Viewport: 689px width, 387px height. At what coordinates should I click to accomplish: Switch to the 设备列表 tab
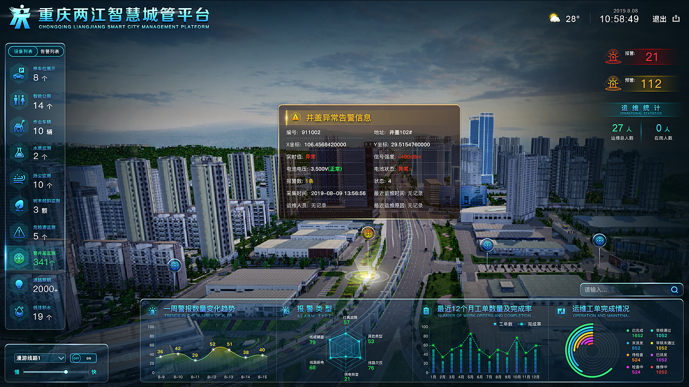point(23,52)
